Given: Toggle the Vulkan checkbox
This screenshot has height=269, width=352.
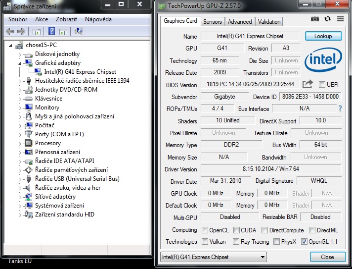Looking at the screenshot, I should (205, 242).
